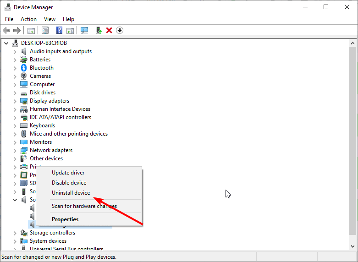
Task: Click the Network adapters icon
Action: [x=24, y=150]
